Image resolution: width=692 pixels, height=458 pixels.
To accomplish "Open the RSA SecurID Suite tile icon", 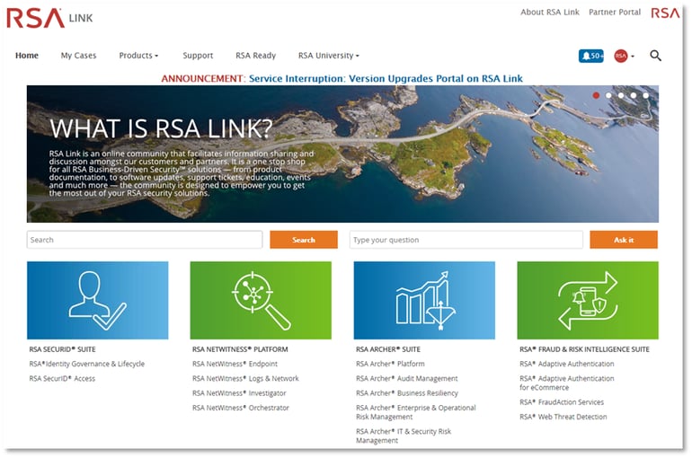I will click(97, 300).
